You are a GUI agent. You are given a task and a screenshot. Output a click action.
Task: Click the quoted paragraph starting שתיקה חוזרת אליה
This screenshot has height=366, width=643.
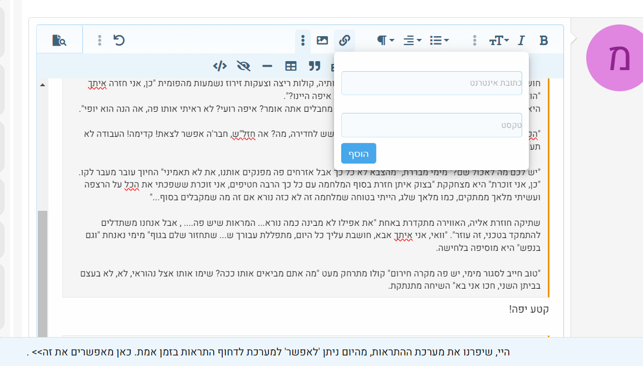[x=313, y=235]
